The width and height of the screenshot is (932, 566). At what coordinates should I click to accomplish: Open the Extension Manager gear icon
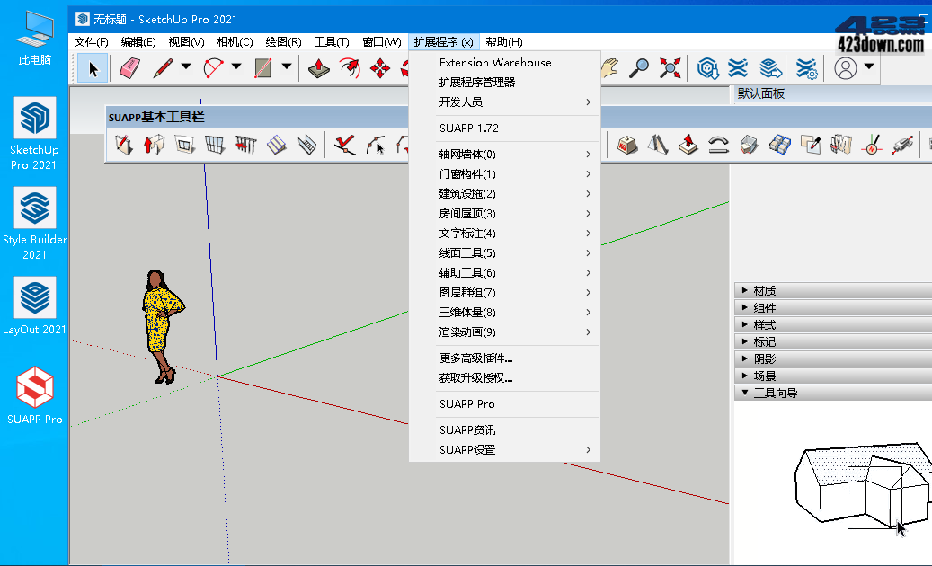click(x=806, y=68)
